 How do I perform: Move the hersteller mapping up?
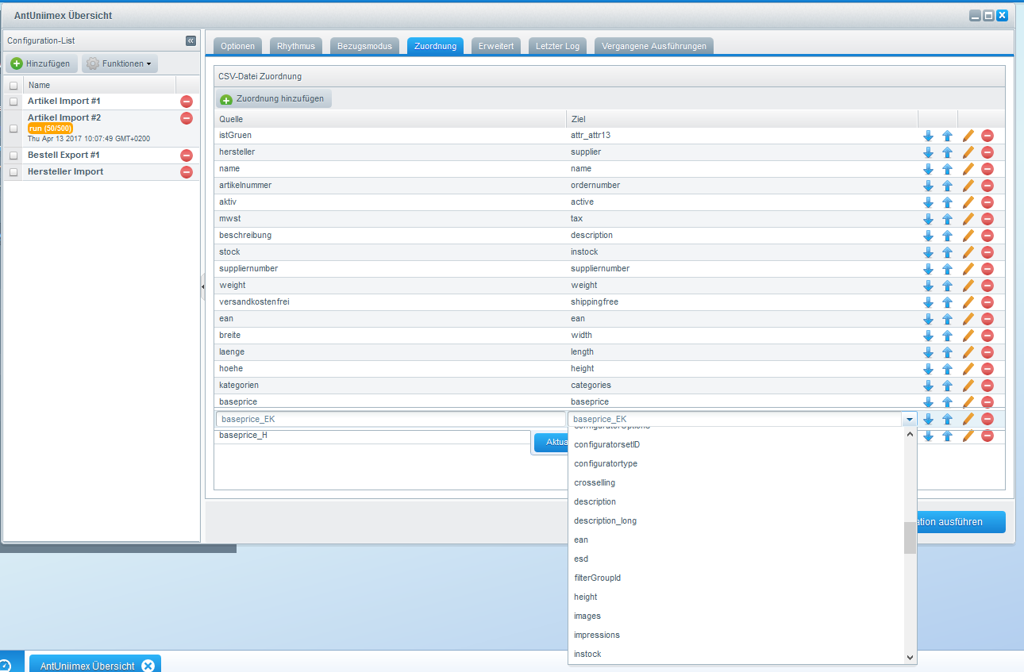coord(947,152)
